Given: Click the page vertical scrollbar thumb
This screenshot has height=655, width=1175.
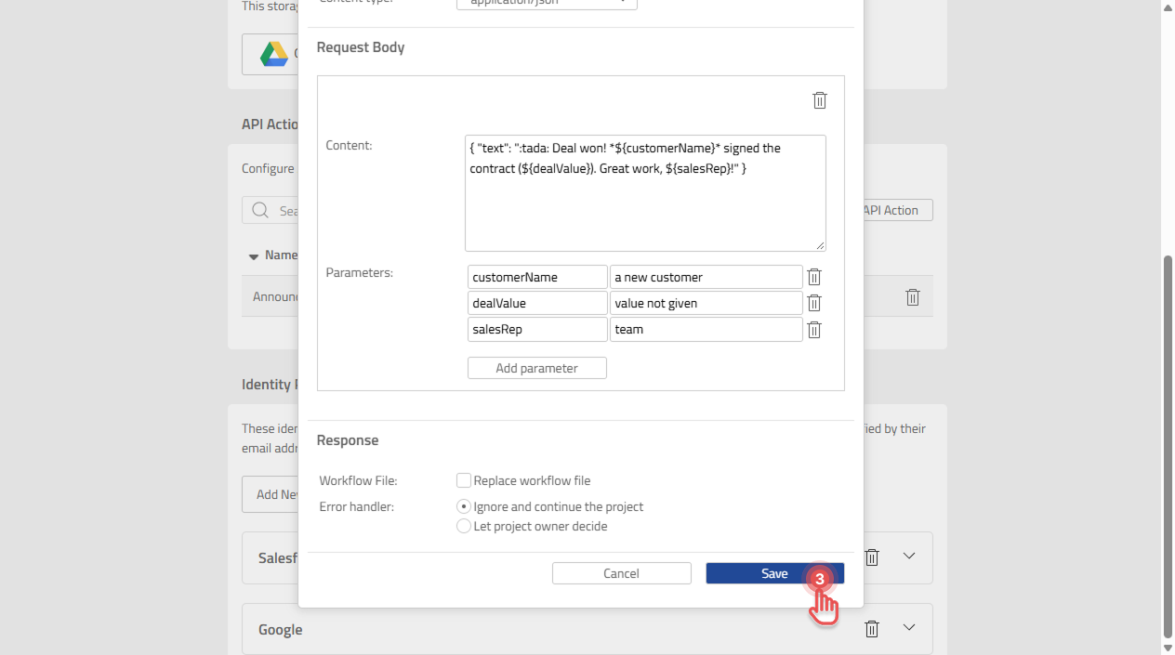Looking at the screenshot, I should coord(1168,446).
